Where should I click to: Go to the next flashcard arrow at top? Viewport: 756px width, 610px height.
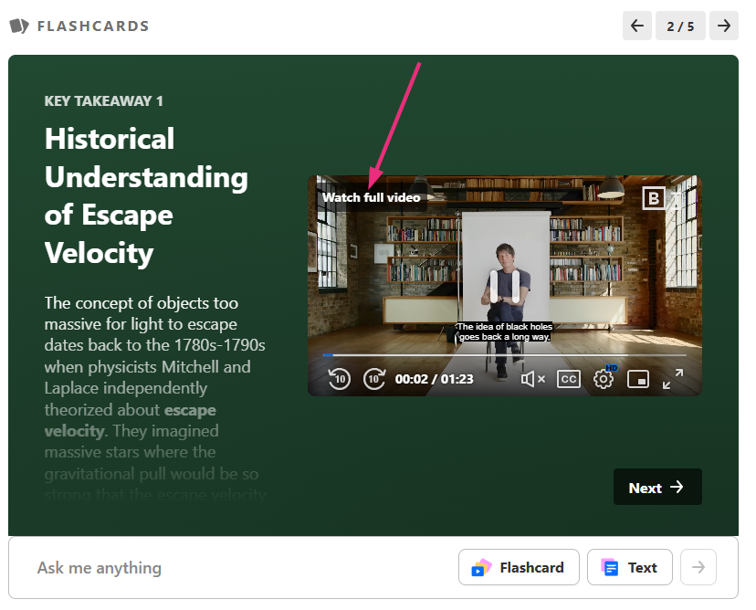click(x=723, y=26)
